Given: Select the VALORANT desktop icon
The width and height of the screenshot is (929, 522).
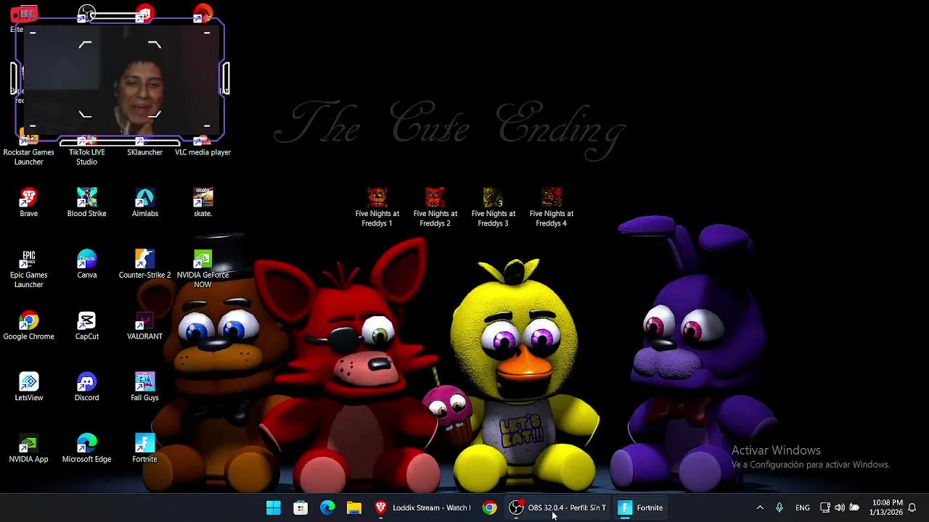Looking at the screenshot, I should 144,326.
